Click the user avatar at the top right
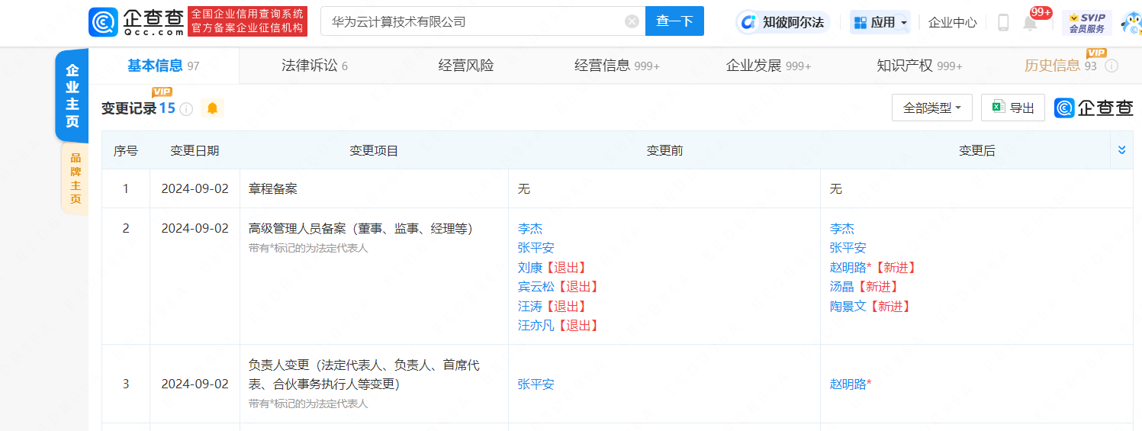 point(1131,23)
